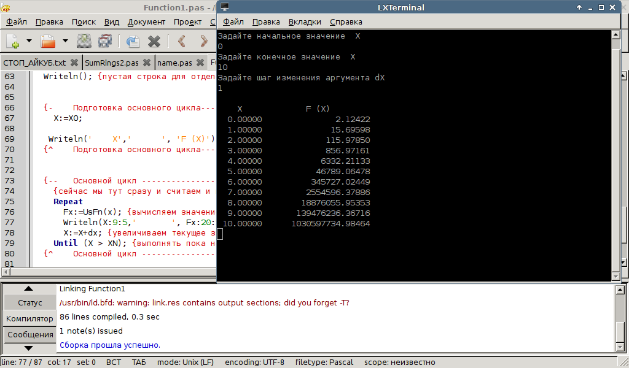Click the Open file folder icon

click(x=48, y=41)
